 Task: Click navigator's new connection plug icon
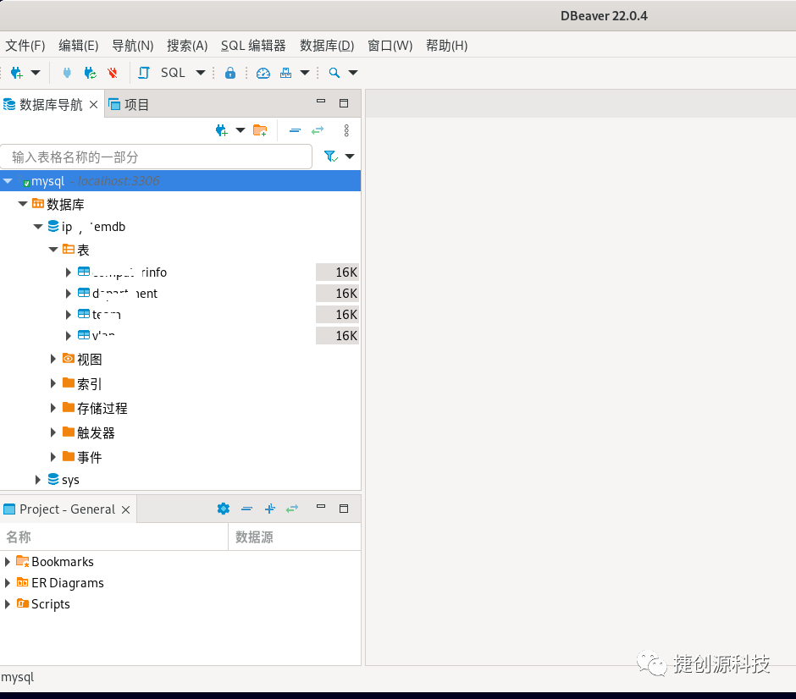tap(221, 131)
